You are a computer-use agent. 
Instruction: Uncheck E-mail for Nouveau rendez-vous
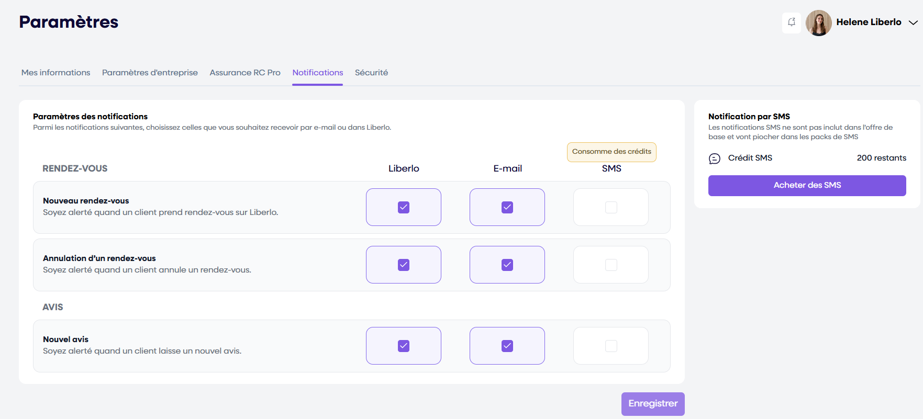(507, 207)
